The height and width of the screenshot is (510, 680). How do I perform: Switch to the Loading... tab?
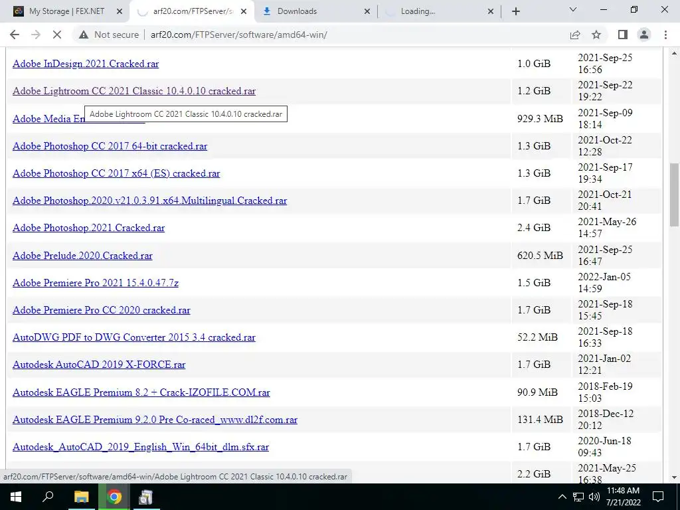[418, 11]
